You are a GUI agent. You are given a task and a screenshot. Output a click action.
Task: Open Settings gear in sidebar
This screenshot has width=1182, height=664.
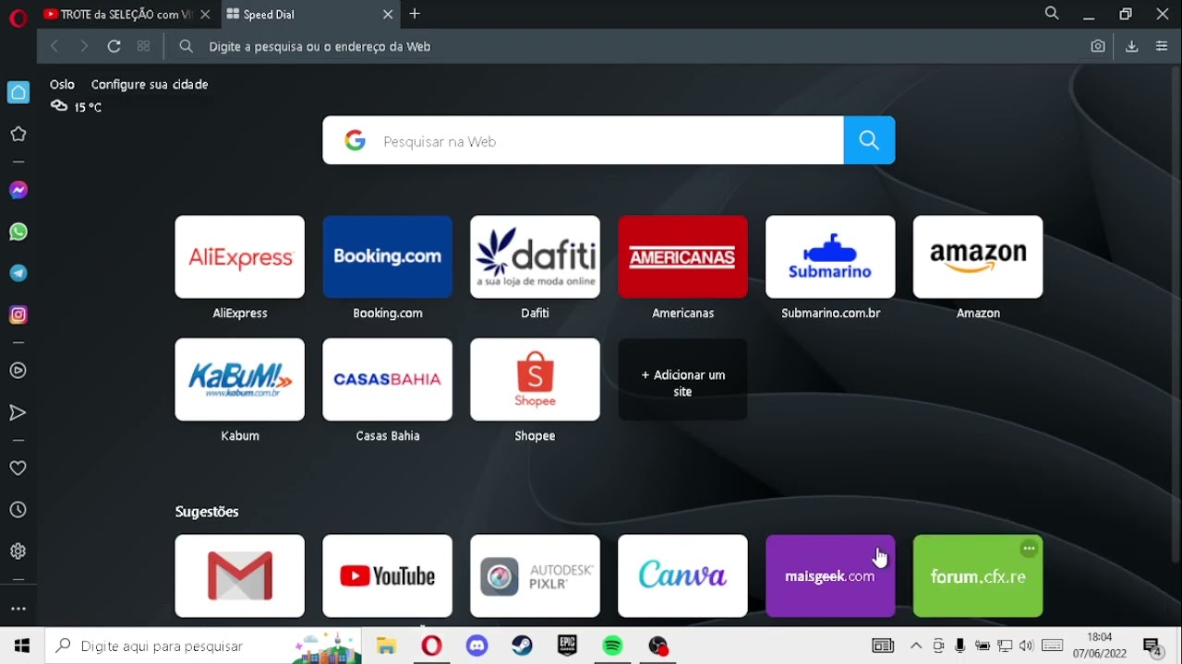point(18,551)
